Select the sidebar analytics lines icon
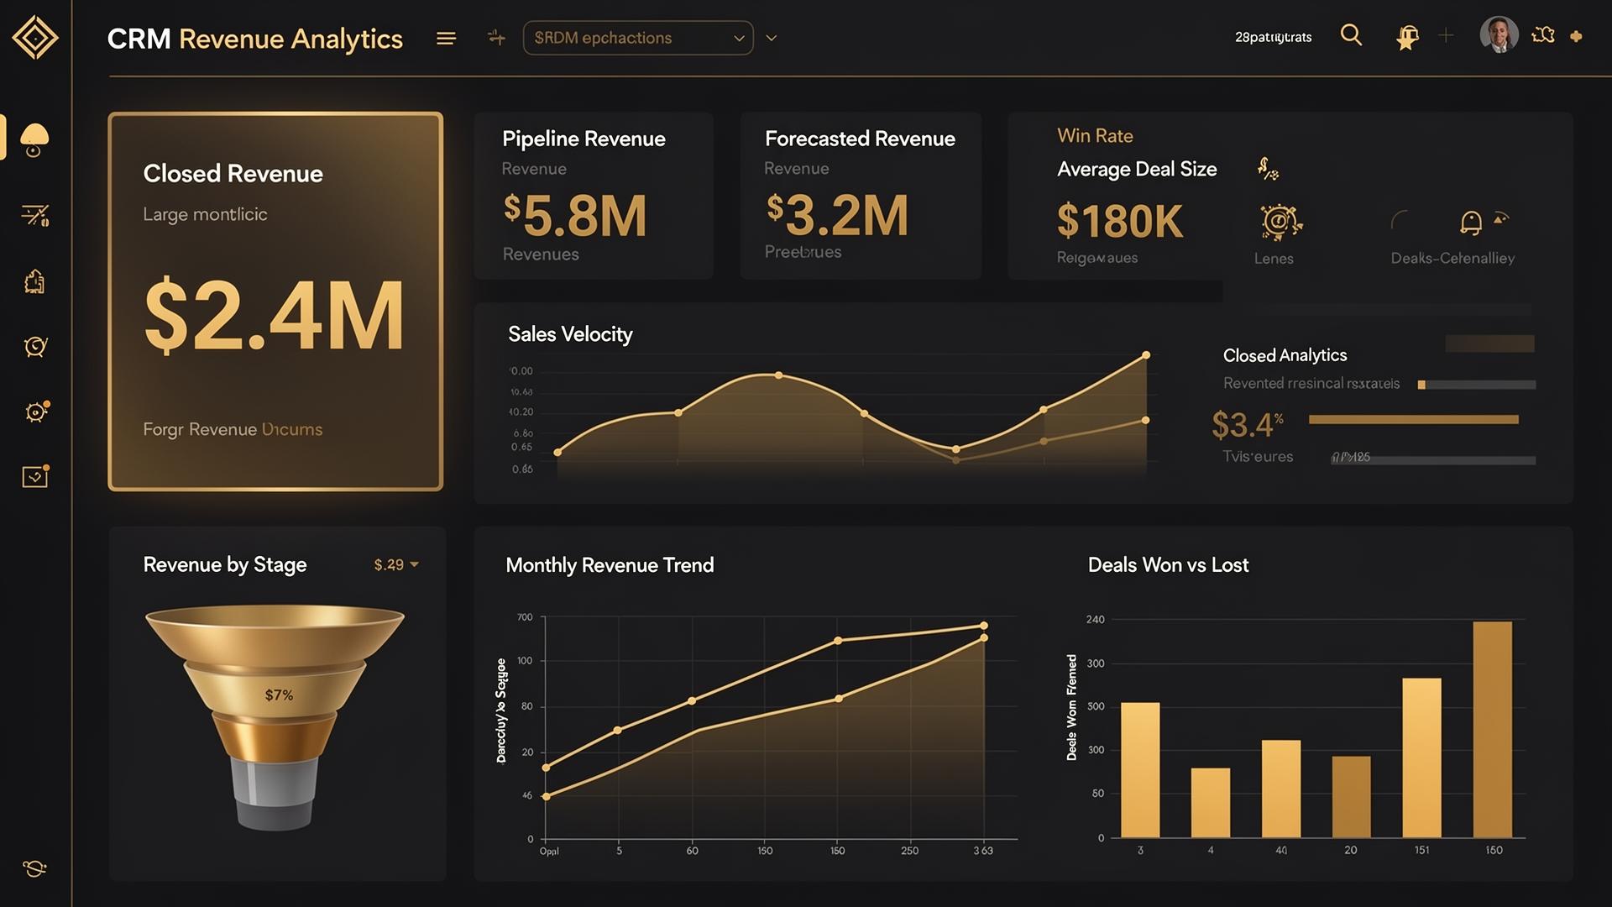 tap(35, 215)
